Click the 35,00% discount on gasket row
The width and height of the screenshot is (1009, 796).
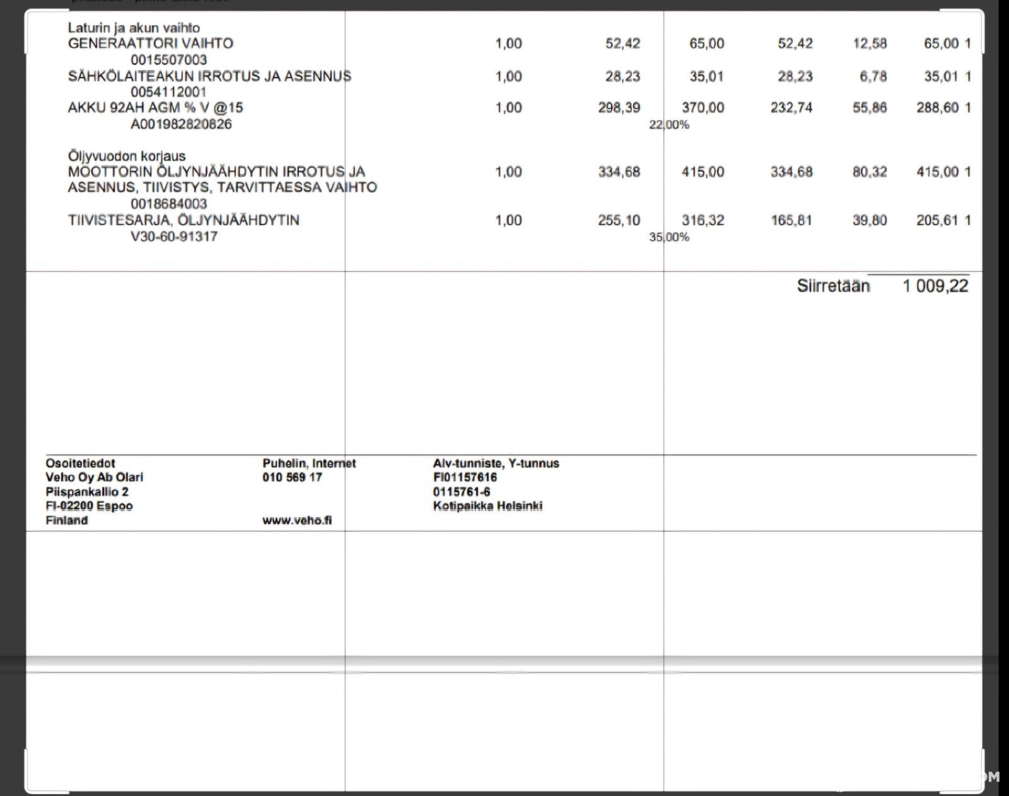[x=669, y=237]
